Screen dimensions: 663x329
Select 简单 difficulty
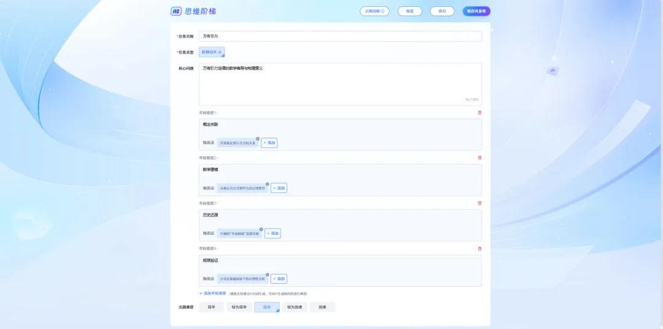pyautogui.click(x=211, y=308)
